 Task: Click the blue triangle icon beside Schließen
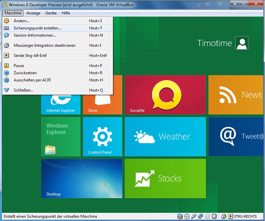[7, 90]
